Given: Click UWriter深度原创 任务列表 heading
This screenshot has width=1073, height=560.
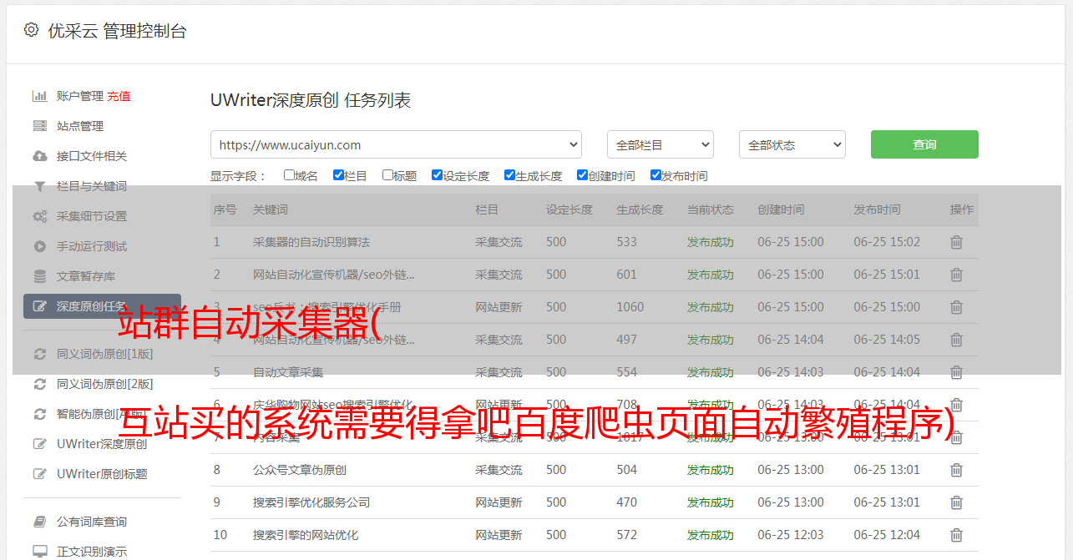Looking at the screenshot, I should click(311, 100).
